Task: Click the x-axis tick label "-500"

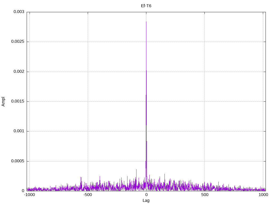Action: click(x=87, y=195)
